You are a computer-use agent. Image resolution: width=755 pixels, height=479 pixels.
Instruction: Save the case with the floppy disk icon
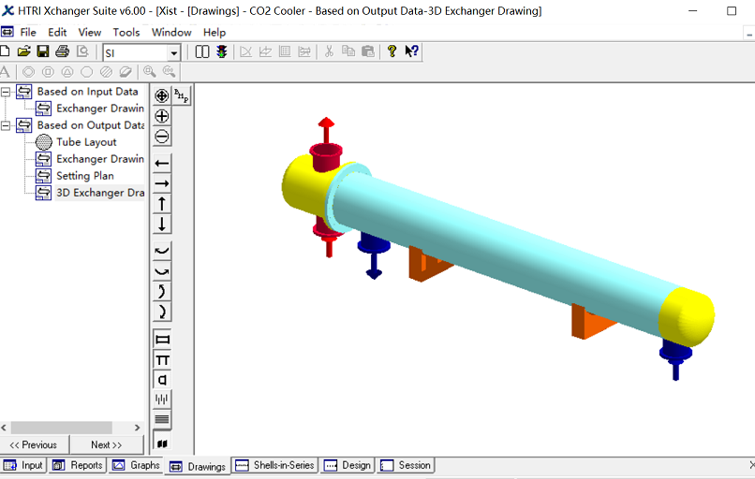tap(43, 51)
